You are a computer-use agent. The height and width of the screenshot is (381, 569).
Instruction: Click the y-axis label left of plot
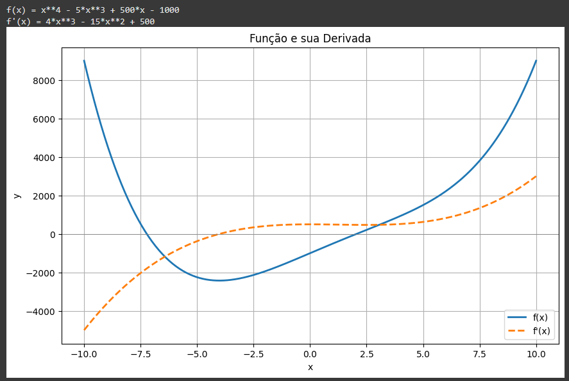[17, 196]
